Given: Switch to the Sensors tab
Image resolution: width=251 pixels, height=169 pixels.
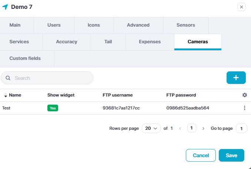Looking at the screenshot, I should click(x=185, y=25).
